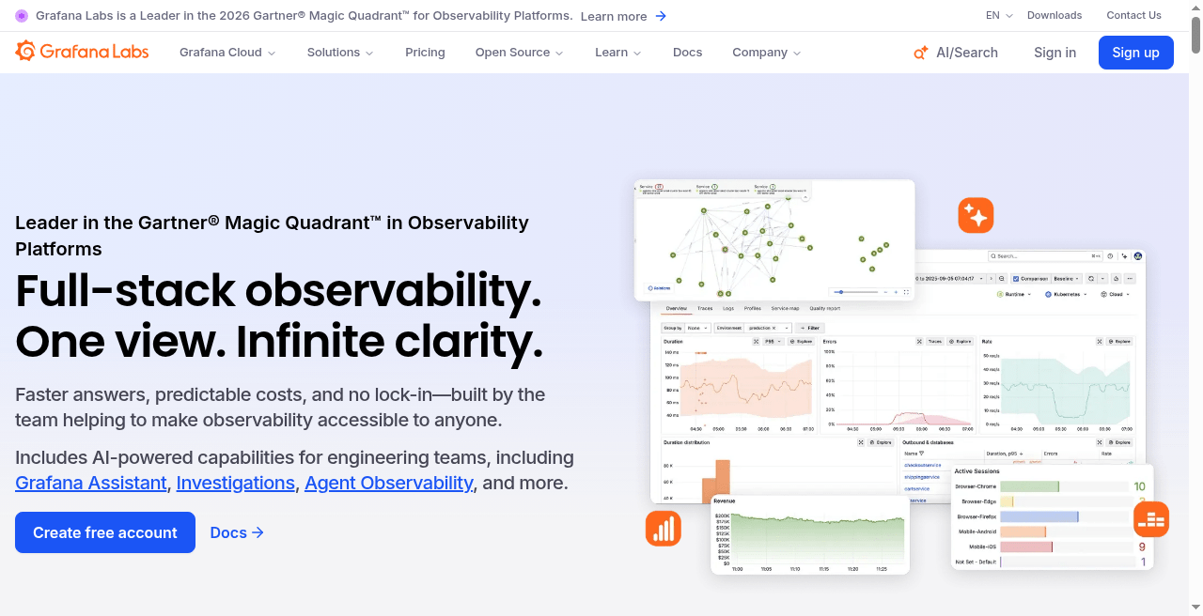Click the orange sparkle AI assistant icon
Screen dimensions: 1203x616
(x=976, y=216)
